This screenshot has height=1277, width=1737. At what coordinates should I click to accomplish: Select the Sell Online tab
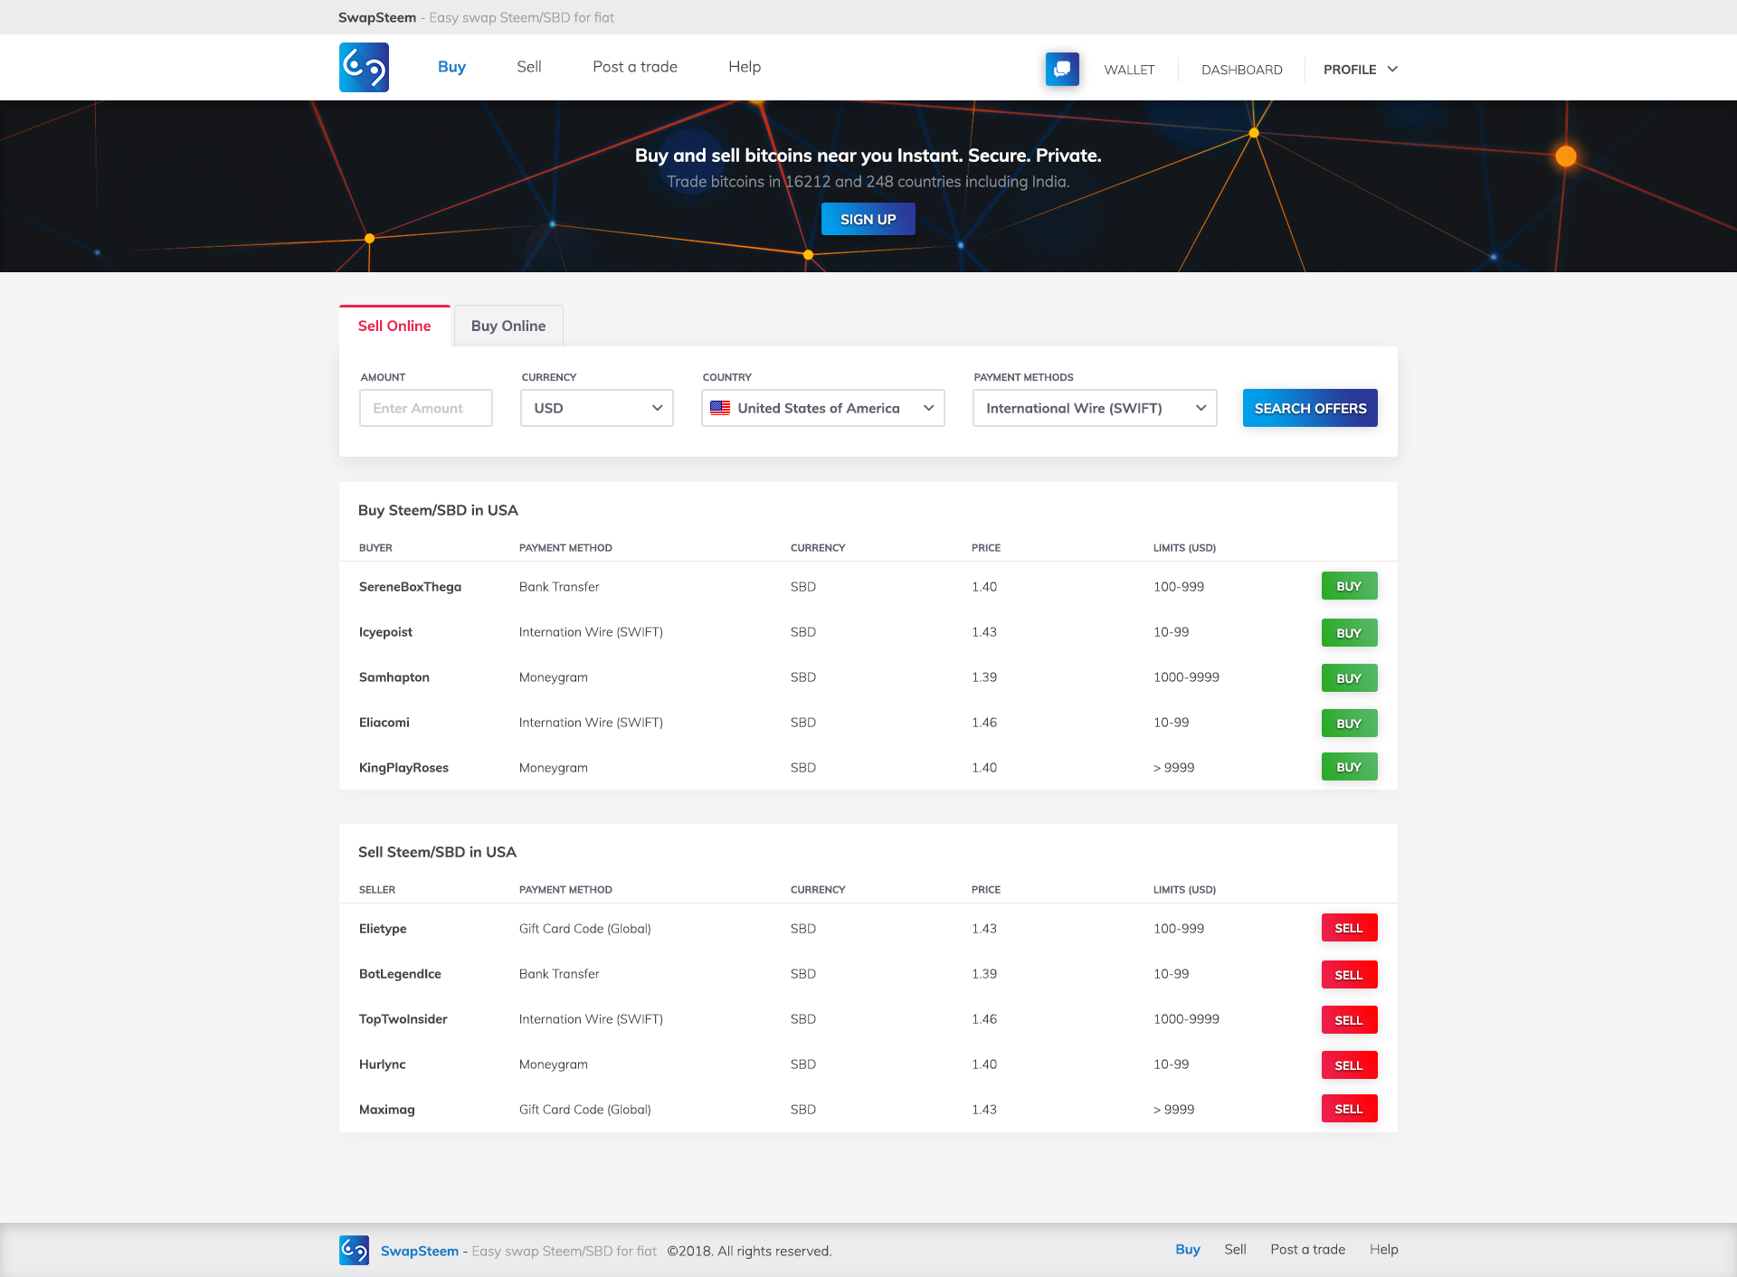point(394,326)
